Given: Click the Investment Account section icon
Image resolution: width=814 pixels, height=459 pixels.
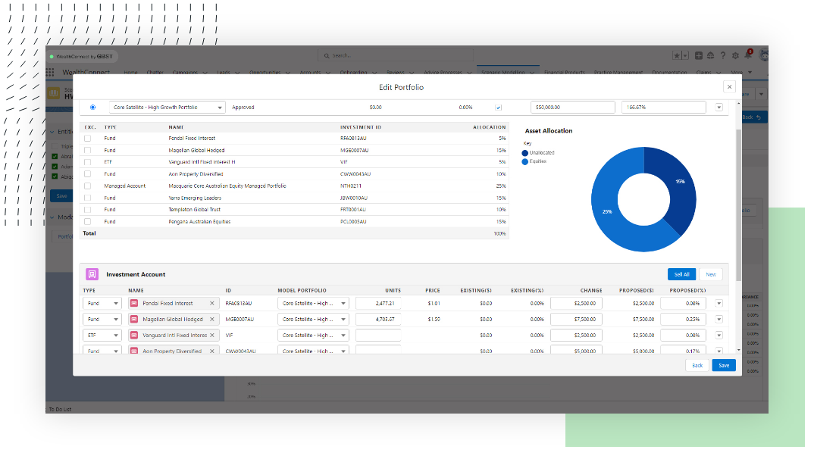Looking at the screenshot, I should click(92, 274).
